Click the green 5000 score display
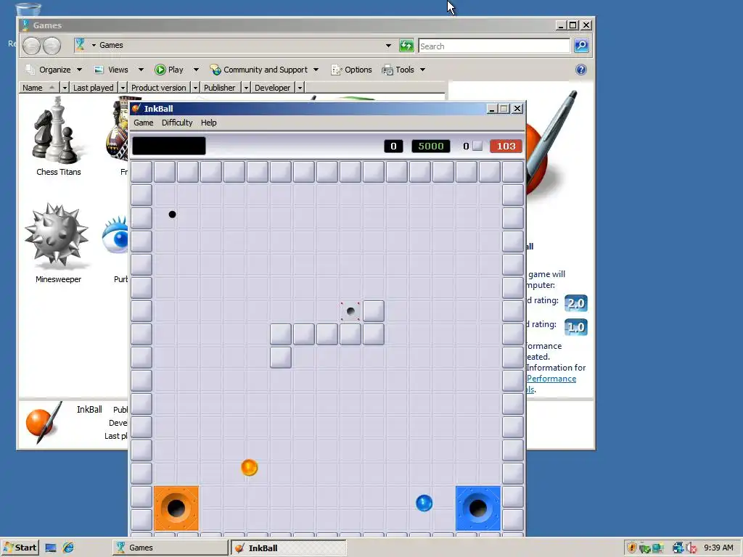The height and width of the screenshot is (557, 743). tap(431, 146)
